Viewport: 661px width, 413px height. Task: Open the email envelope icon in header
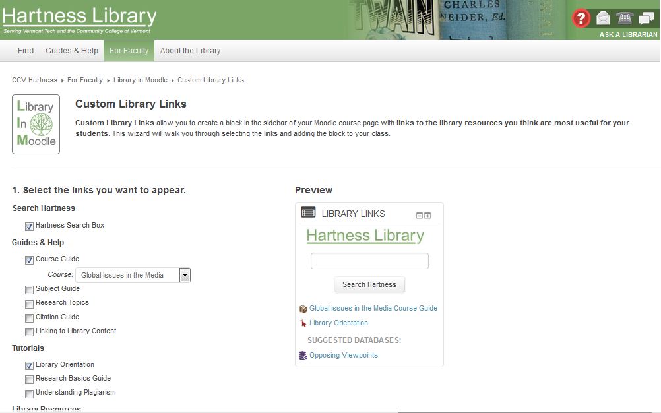(603, 18)
